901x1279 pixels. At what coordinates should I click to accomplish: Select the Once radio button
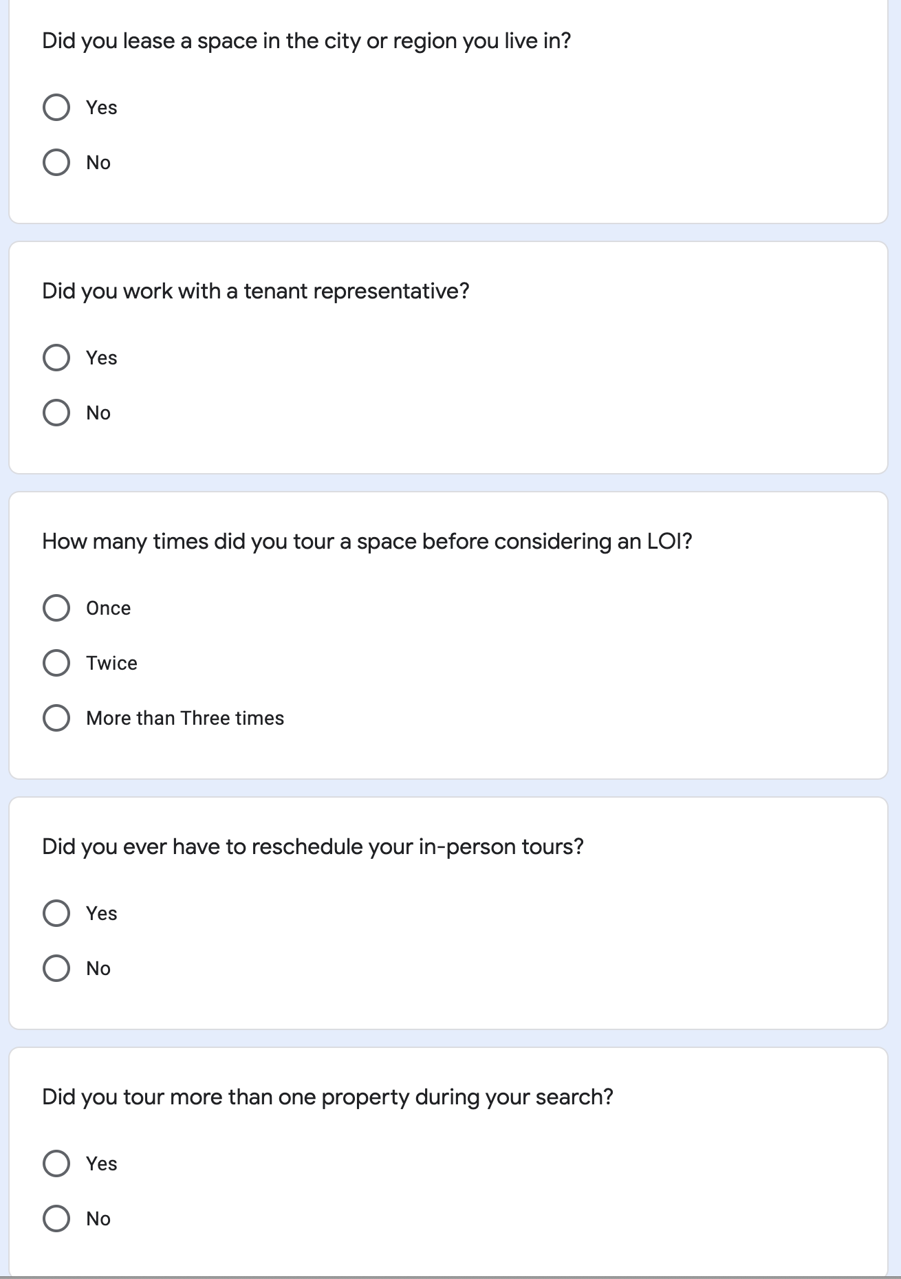pos(56,609)
